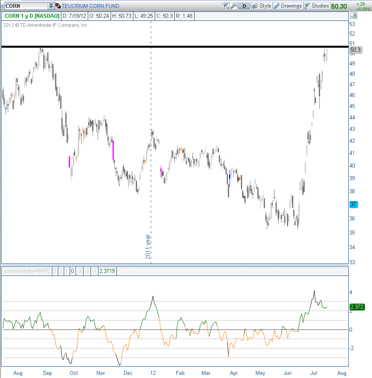Click the CORN 1 y D [NASDAQ] header

pos(31,16)
